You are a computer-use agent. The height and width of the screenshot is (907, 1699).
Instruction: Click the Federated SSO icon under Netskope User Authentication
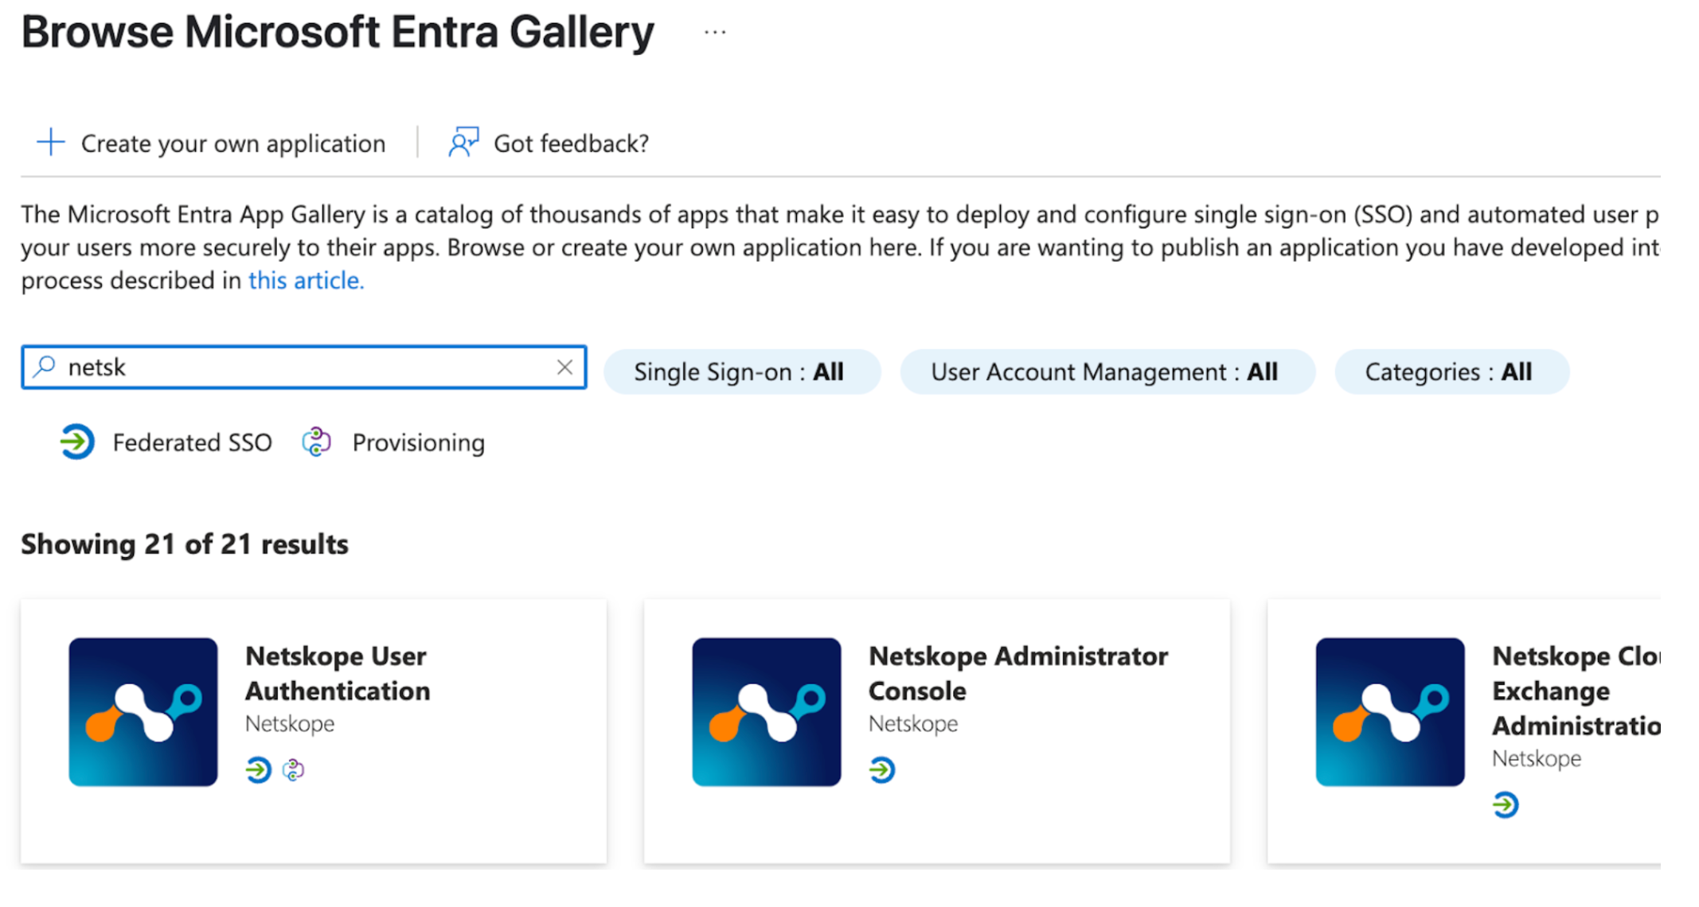point(257,769)
